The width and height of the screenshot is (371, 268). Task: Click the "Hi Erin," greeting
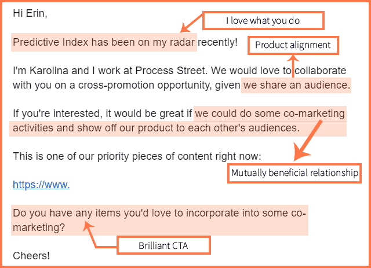pyautogui.click(x=30, y=14)
